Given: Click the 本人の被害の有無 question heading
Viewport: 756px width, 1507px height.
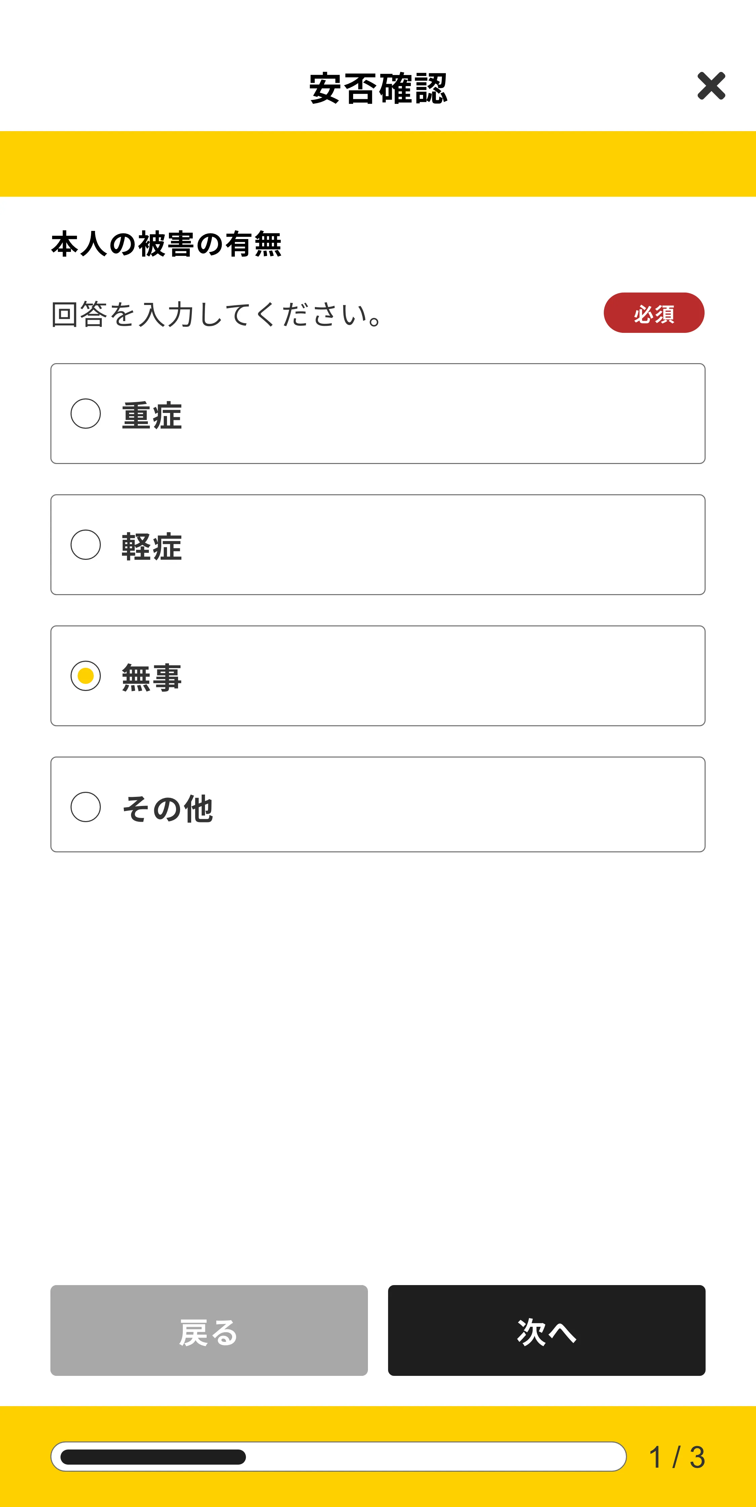Looking at the screenshot, I should coord(167,244).
